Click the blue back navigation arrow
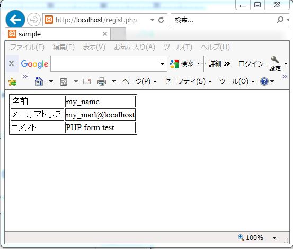The image size is (293, 249). 15,20
